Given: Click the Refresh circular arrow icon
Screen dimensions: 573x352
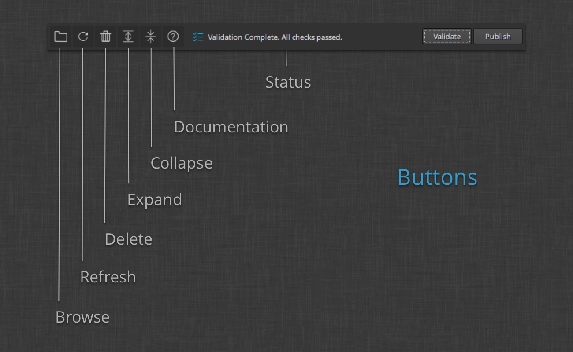Looking at the screenshot, I should pos(83,37).
